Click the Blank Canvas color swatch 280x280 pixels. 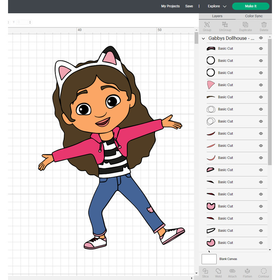[x=209, y=259]
